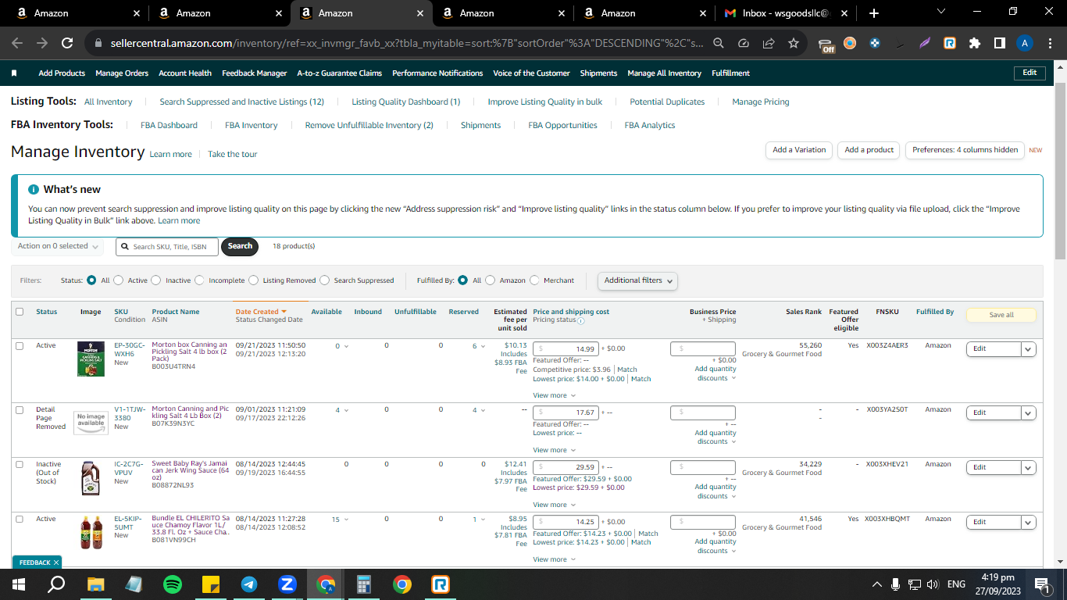Select the Amazon fulfilled-by radio button

point(491,280)
